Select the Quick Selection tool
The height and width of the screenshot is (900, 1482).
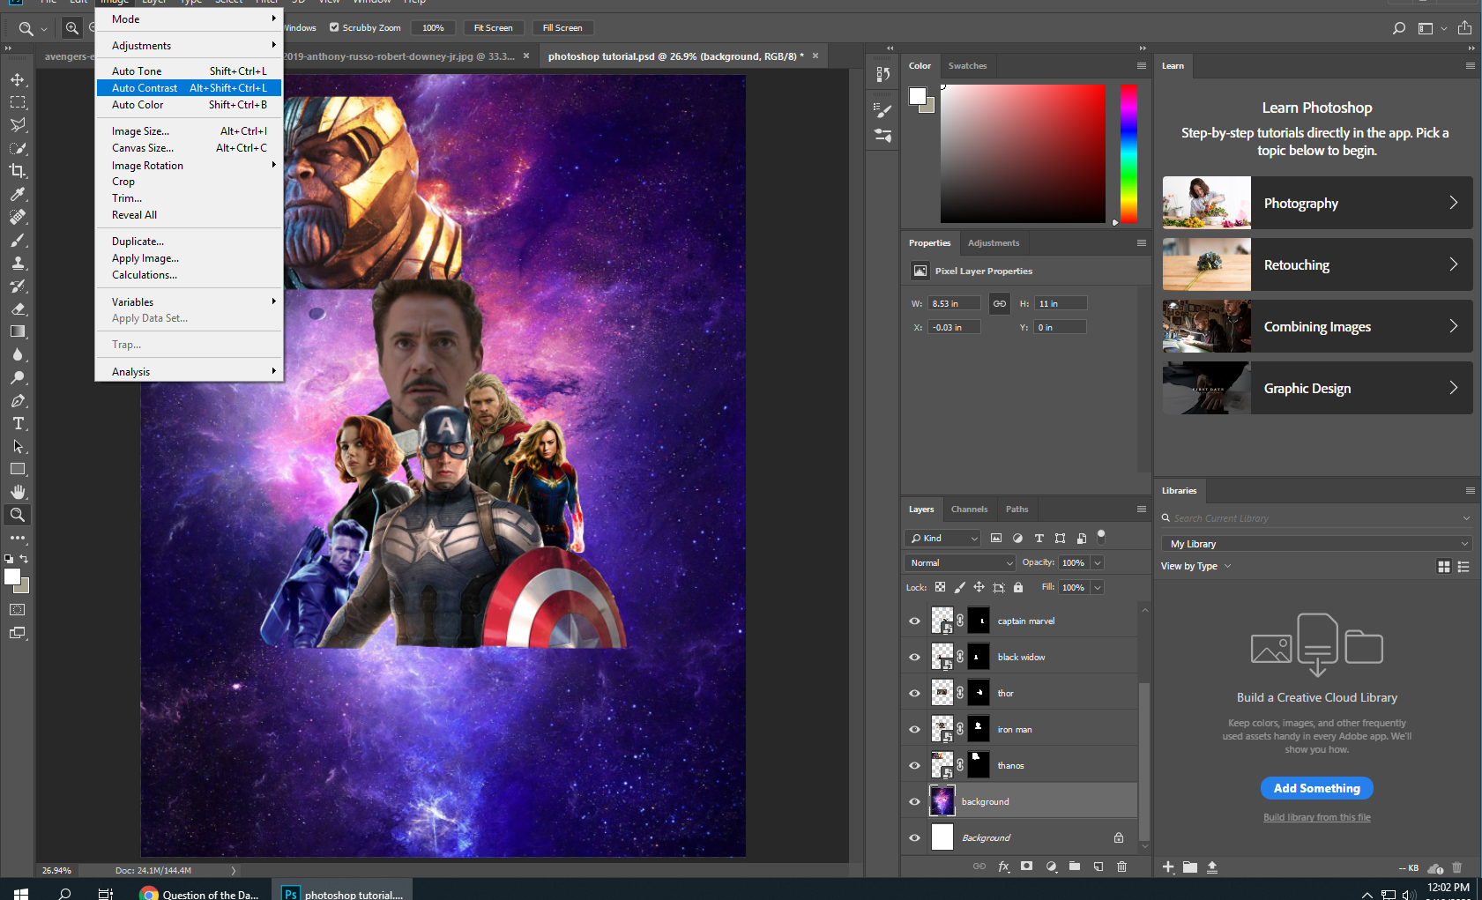click(18, 148)
